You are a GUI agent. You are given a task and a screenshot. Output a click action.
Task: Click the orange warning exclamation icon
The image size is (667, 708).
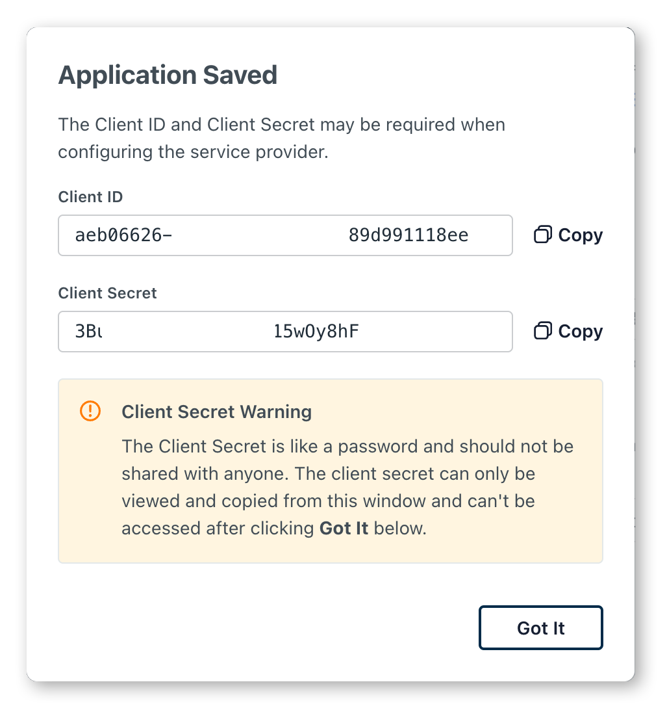point(90,411)
